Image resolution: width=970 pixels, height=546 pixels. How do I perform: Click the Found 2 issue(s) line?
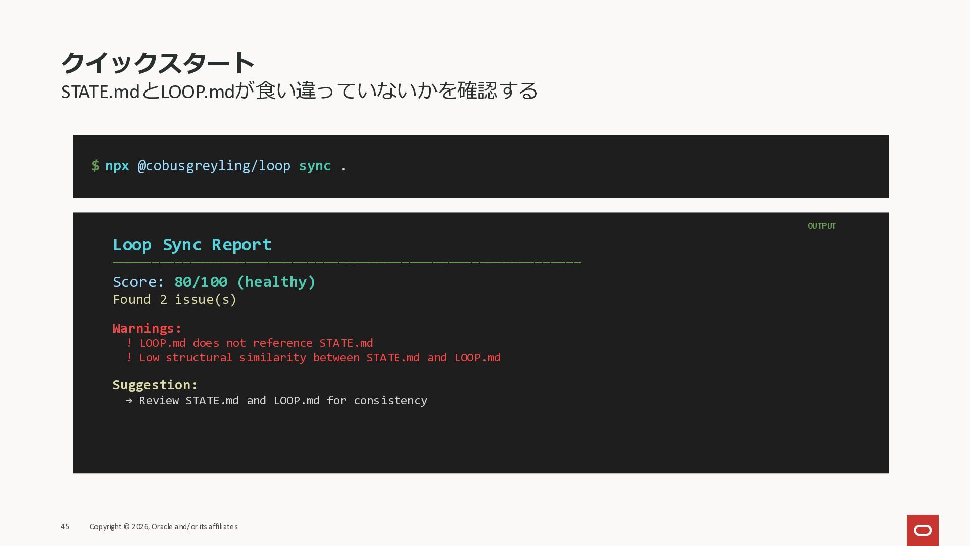coord(175,300)
